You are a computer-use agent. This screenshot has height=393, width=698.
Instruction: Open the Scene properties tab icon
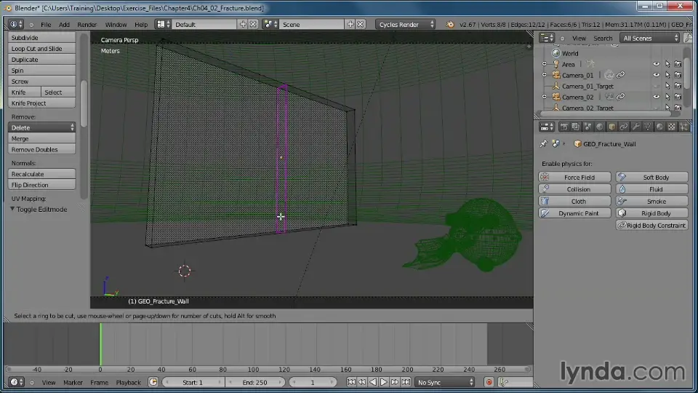pyautogui.click(x=587, y=127)
